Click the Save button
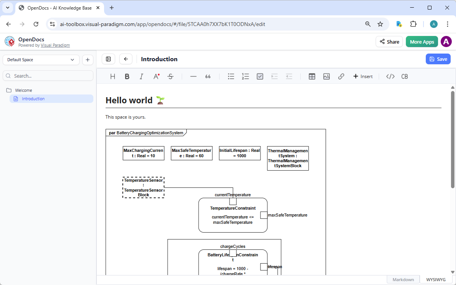Screen dimensions: 456x285 point(438,59)
